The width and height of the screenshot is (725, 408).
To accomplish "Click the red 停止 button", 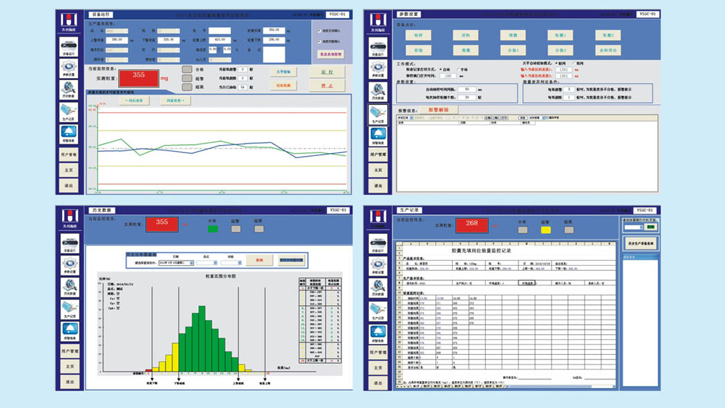I will [x=327, y=86].
